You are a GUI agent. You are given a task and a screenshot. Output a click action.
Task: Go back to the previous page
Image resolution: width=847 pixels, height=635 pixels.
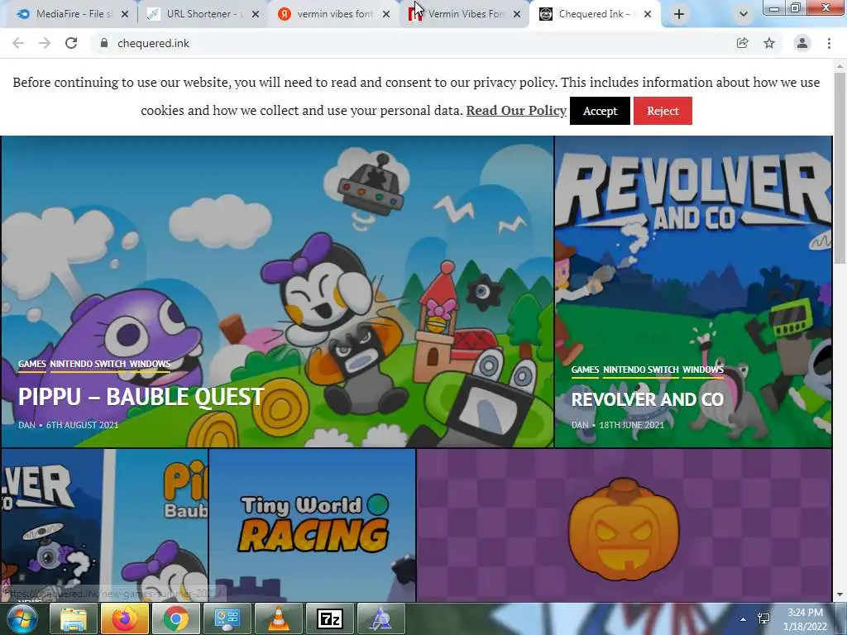pyautogui.click(x=18, y=43)
